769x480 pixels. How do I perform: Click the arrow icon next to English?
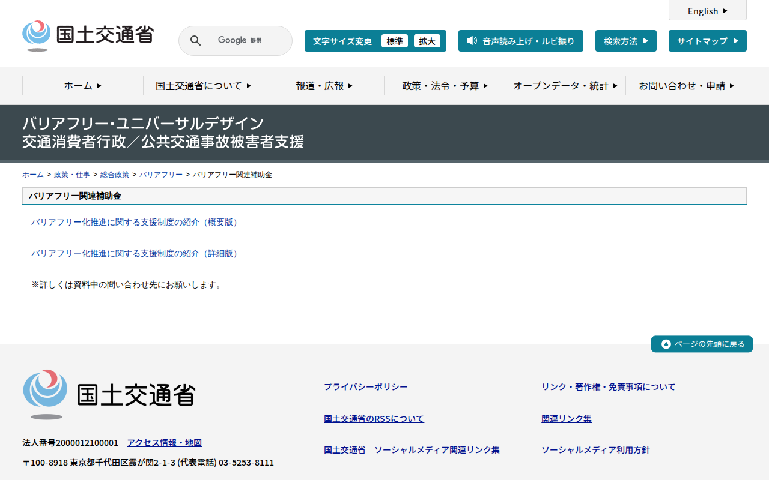tap(725, 11)
